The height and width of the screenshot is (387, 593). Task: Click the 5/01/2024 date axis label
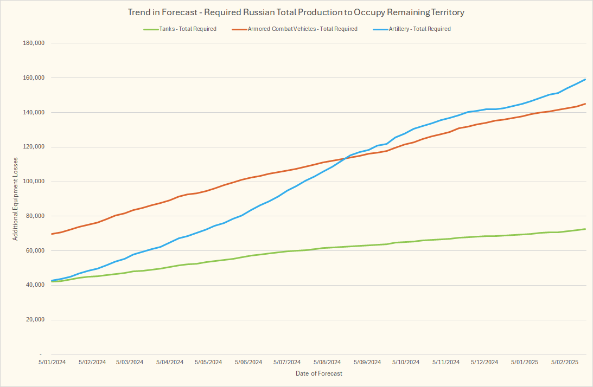pyautogui.click(x=51, y=362)
